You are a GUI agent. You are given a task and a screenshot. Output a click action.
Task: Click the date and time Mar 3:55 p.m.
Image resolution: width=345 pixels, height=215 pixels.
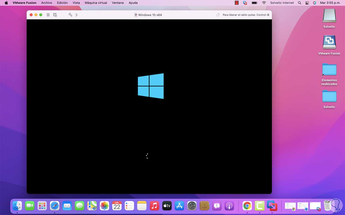tap(330, 3)
